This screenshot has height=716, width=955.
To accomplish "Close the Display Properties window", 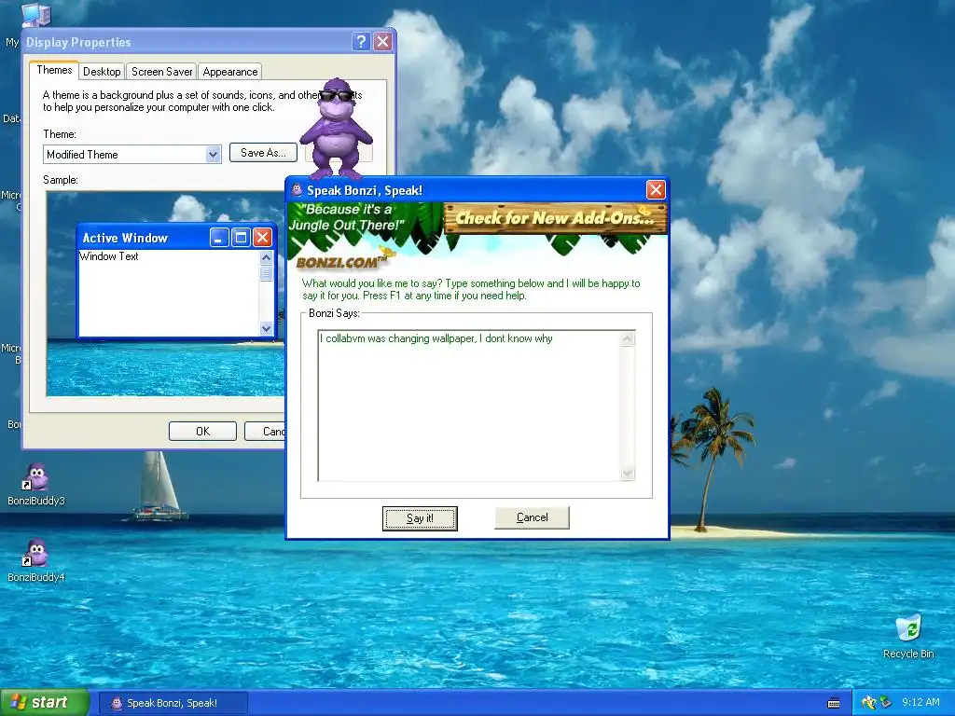I will pos(382,41).
